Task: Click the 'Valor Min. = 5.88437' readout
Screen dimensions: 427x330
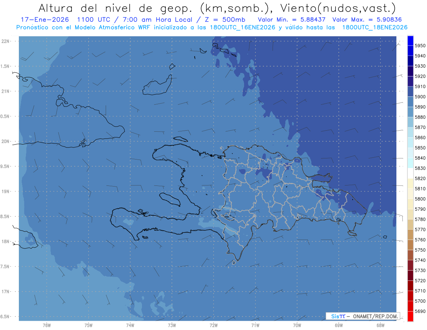Action: [292, 20]
